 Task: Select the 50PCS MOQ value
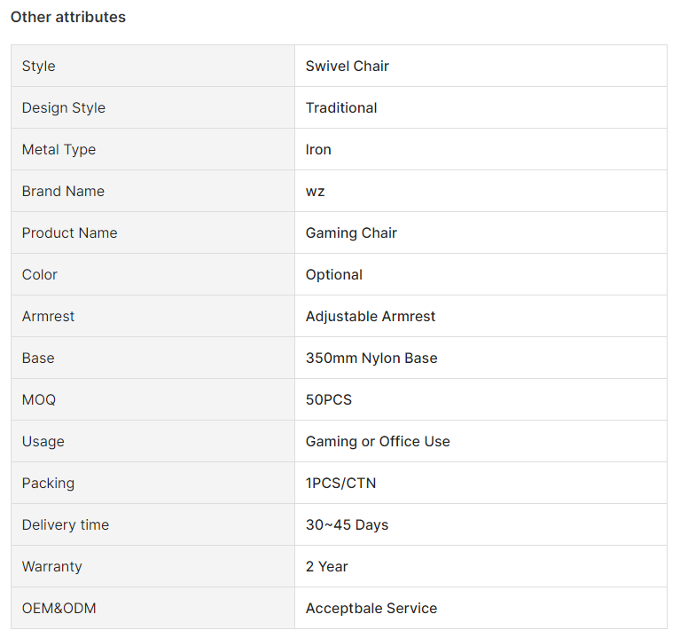click(329, 399)
